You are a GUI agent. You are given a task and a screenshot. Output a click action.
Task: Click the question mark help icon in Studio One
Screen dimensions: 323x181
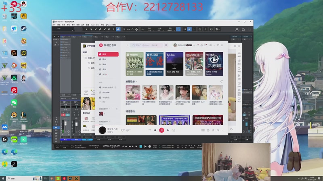206,29
